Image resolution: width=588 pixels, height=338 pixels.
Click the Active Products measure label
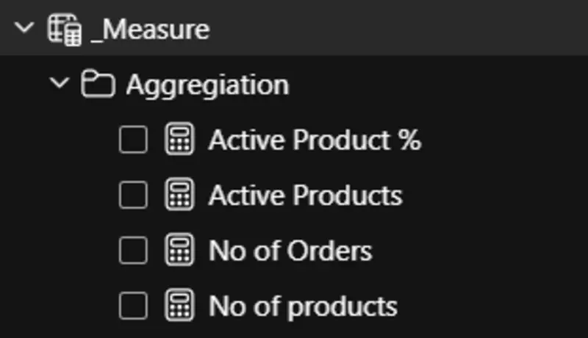[x=305, y=195]
